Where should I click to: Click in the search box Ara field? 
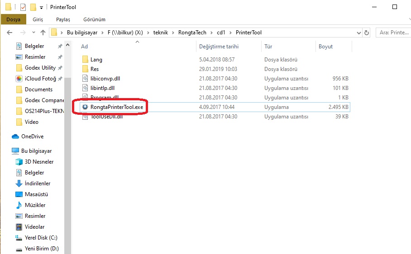[x=393, y=33]
